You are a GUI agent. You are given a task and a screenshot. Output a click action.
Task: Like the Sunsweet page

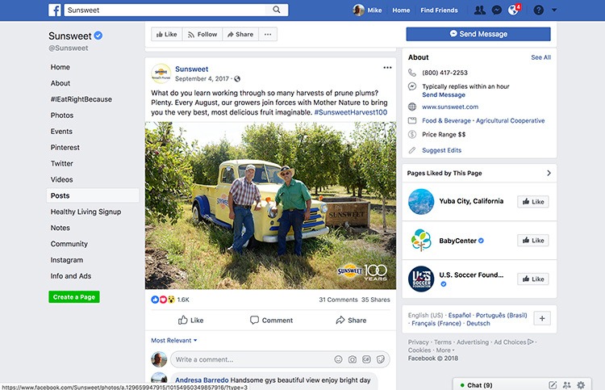click(166, 35)
